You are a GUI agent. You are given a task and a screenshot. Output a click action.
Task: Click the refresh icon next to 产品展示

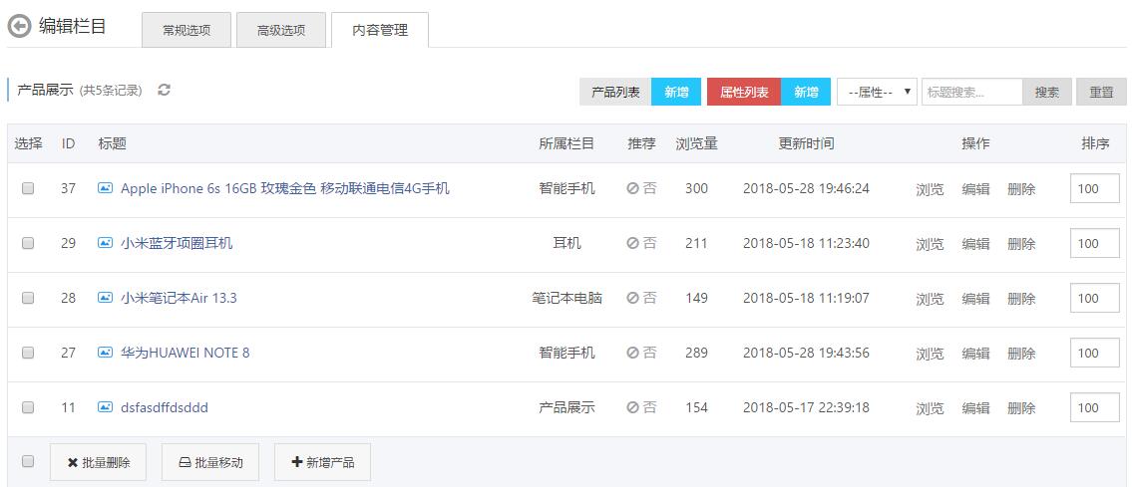click(x=165, y=90)
